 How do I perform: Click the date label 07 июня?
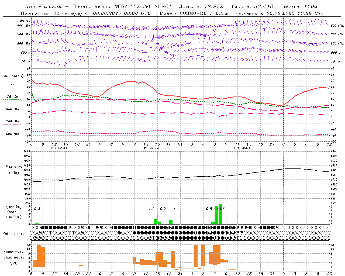pos(151,148)
